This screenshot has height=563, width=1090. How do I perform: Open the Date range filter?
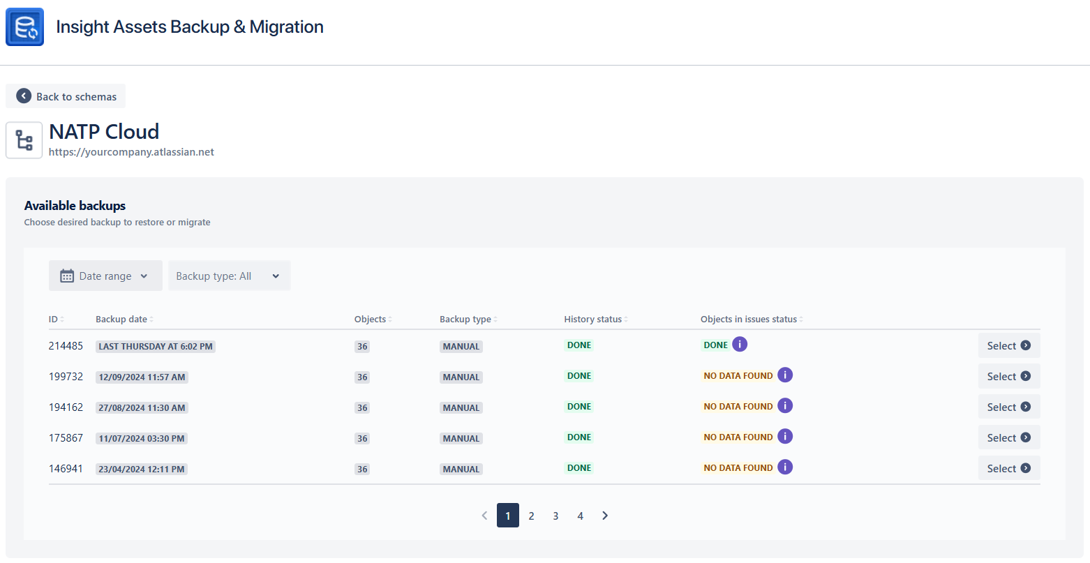coord(105,276)
